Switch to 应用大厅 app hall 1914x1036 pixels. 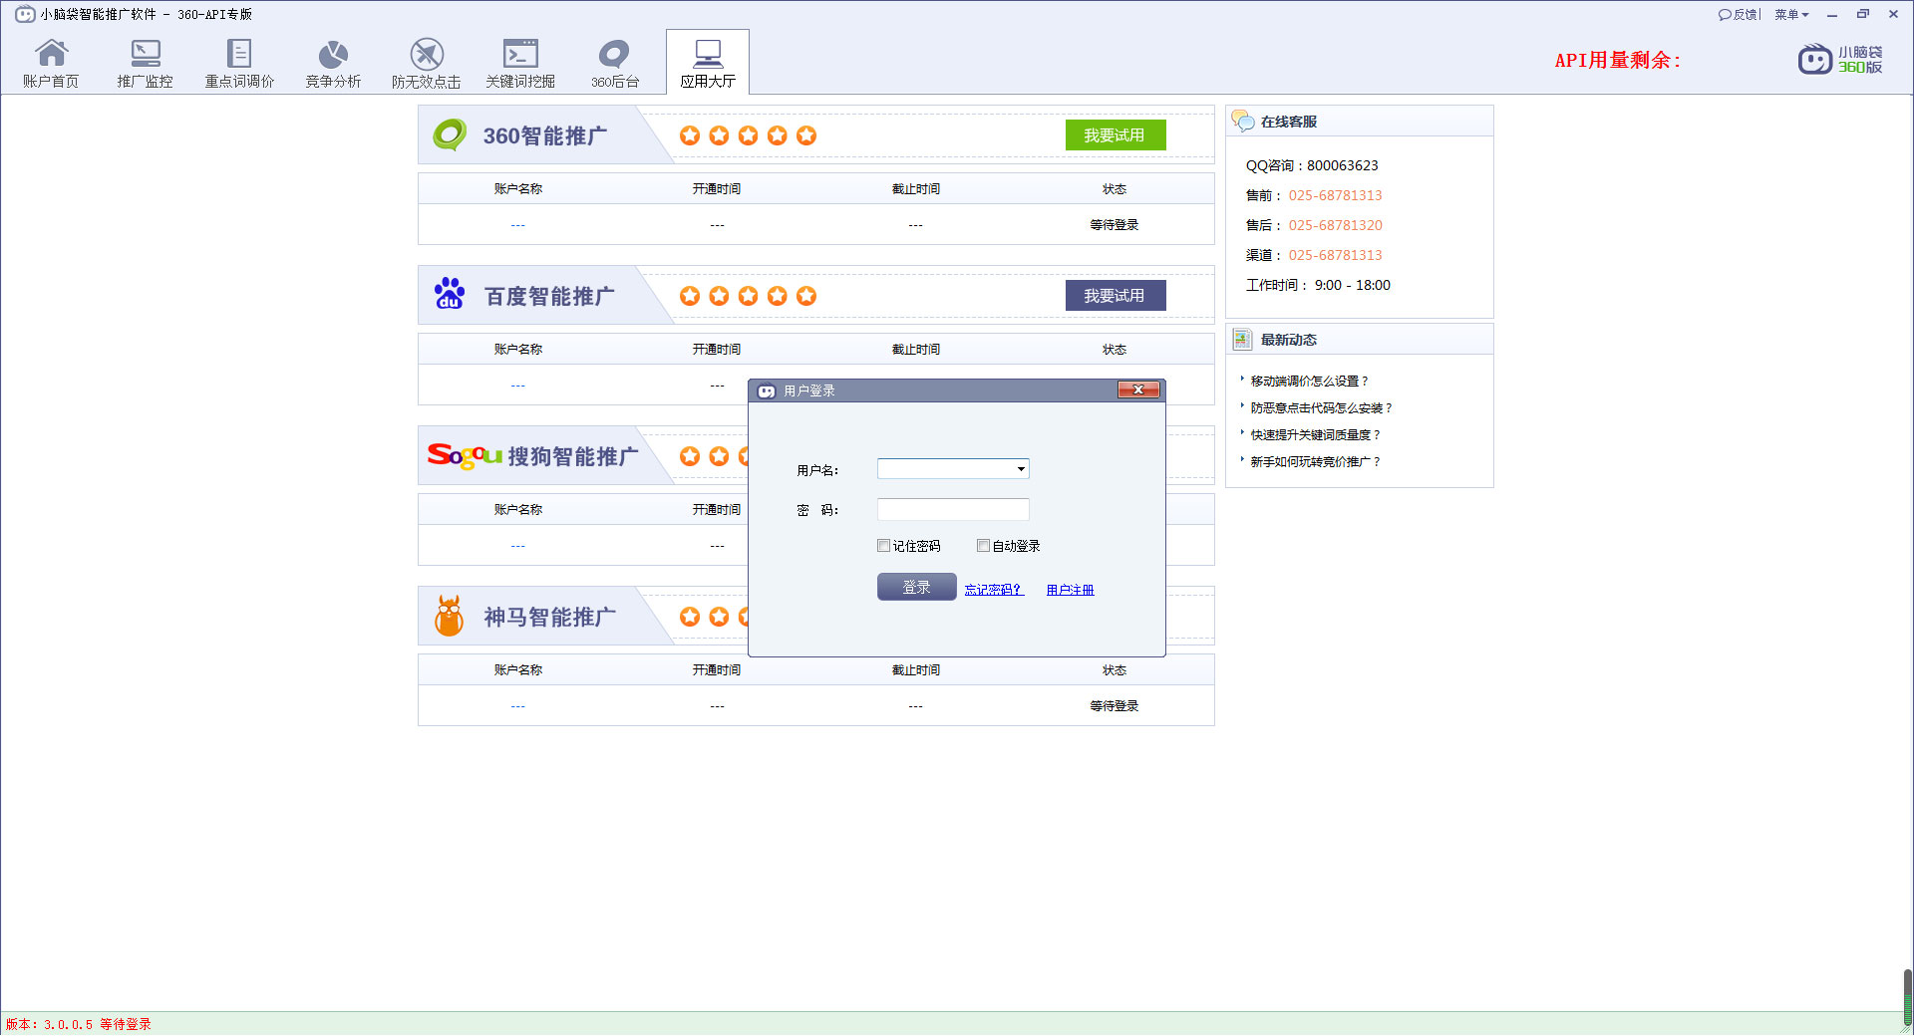pos(707,62)
